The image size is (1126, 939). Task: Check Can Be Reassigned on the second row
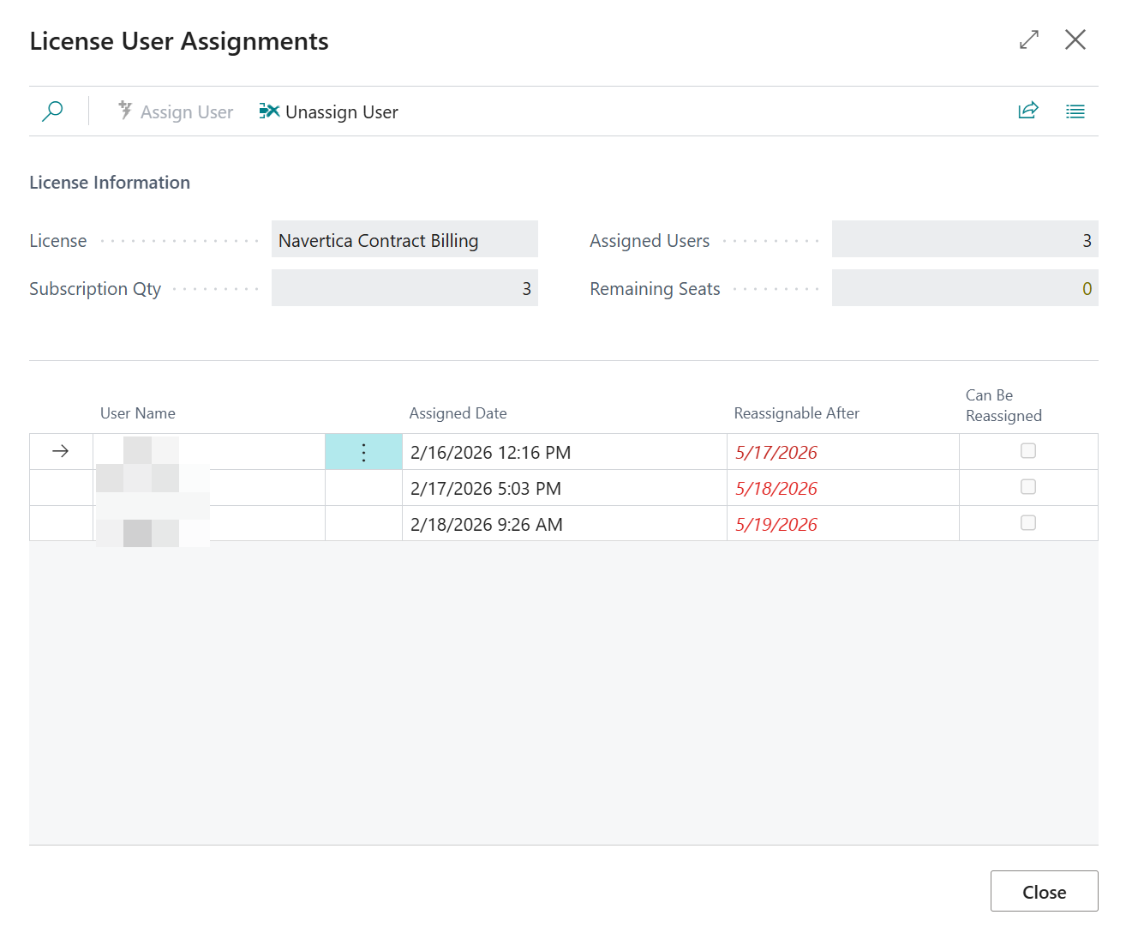pos(1027,486)
